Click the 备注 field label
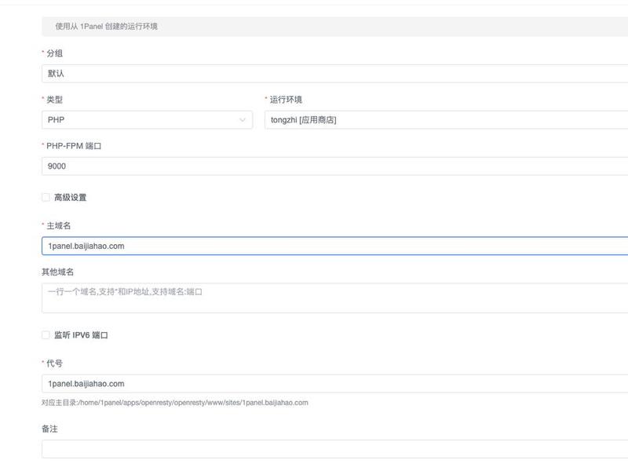 (49, 429)
